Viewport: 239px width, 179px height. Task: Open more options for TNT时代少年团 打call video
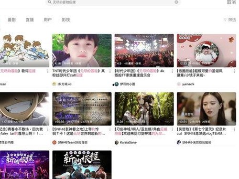pyautogui.click(x=110, y=71)
